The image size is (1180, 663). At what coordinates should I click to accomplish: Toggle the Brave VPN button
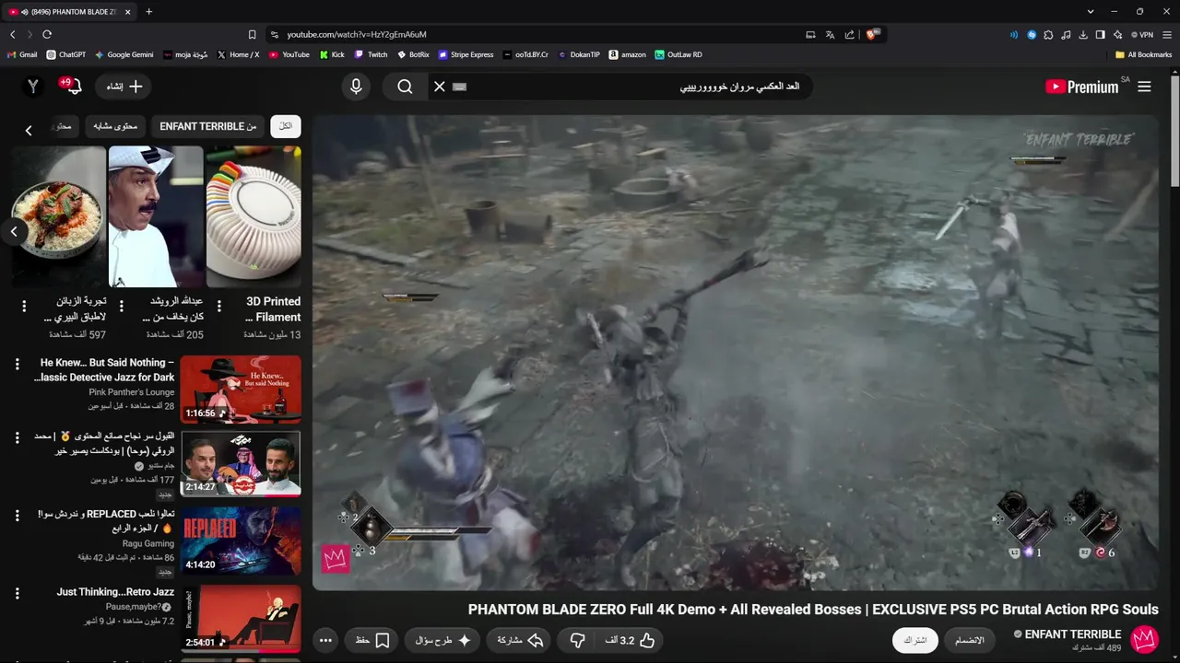1142,35
